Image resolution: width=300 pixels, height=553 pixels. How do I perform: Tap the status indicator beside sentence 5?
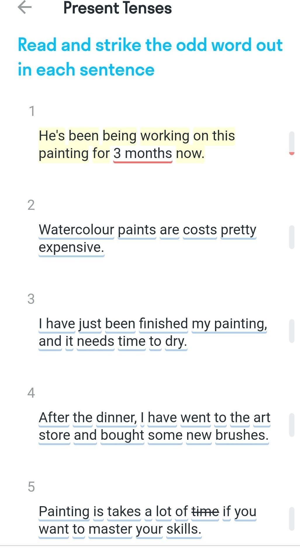pyautogui.click(x=292, y=519)
